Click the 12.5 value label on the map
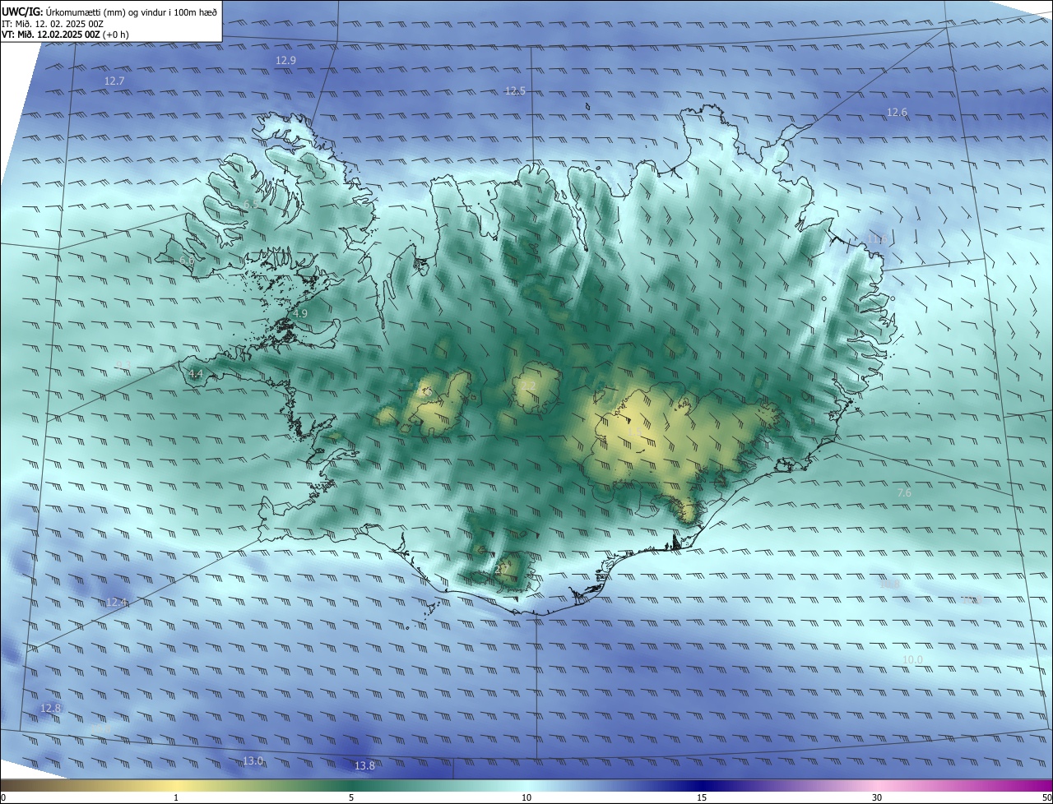The image size is (1053, 804). (x=515, y=91)
